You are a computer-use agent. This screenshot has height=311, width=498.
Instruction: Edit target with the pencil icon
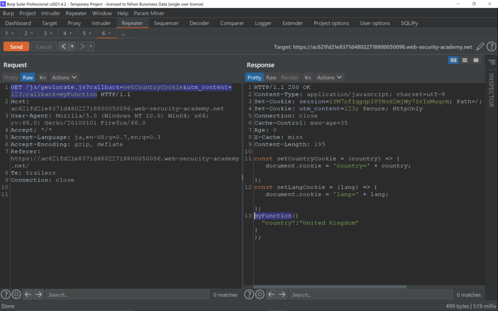(x=480, y=47)
